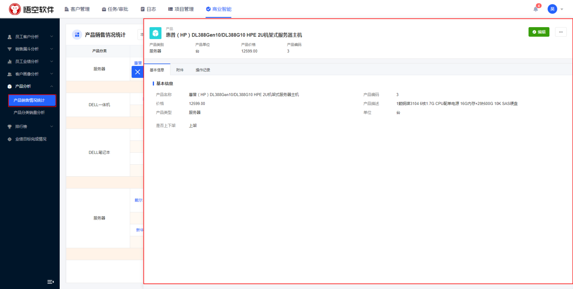
Task: Click the 产品价格 value in the header summary
Action: point(249,51)
